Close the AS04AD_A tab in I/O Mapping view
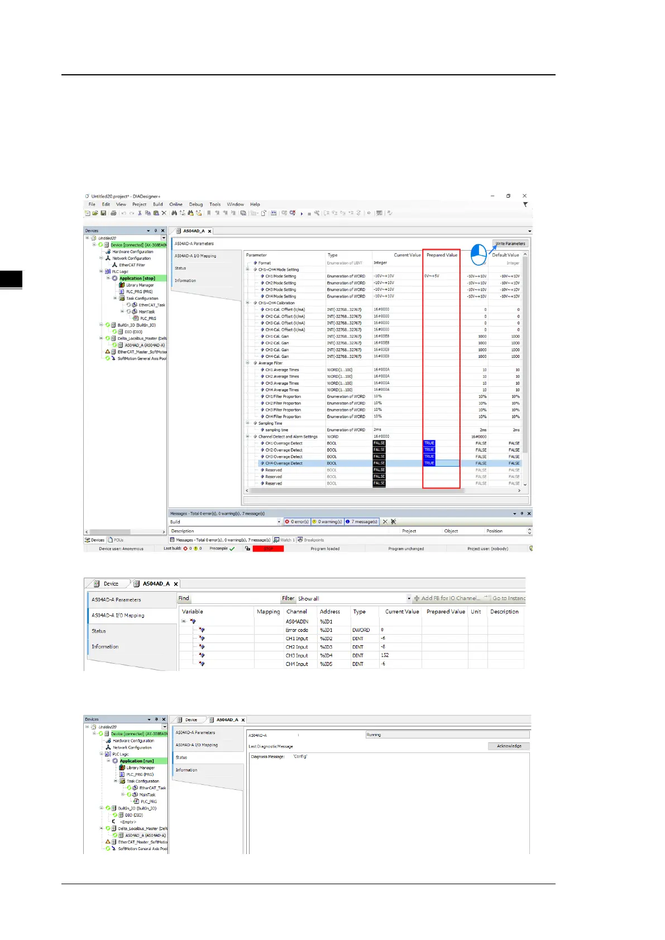Image resolution: width=665 pixels, height=940 pixels. [176, 584]
